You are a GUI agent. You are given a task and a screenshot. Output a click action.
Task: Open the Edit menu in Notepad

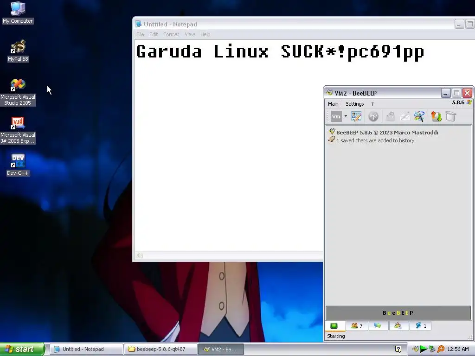[154, 34]
